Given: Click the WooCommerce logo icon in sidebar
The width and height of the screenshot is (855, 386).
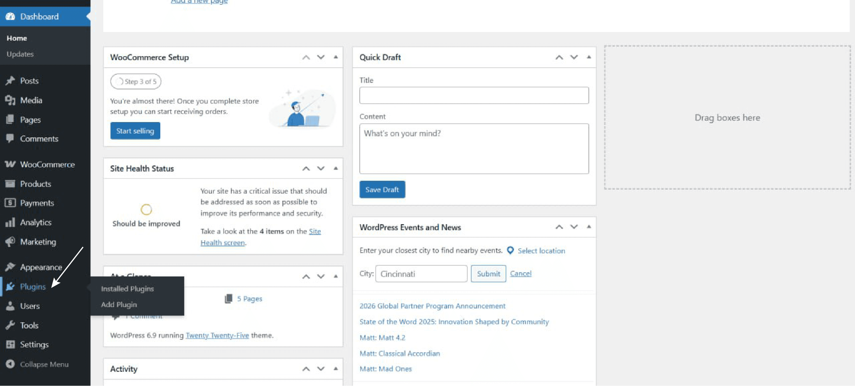Looking at the screenshot, I should pos(10,164).
